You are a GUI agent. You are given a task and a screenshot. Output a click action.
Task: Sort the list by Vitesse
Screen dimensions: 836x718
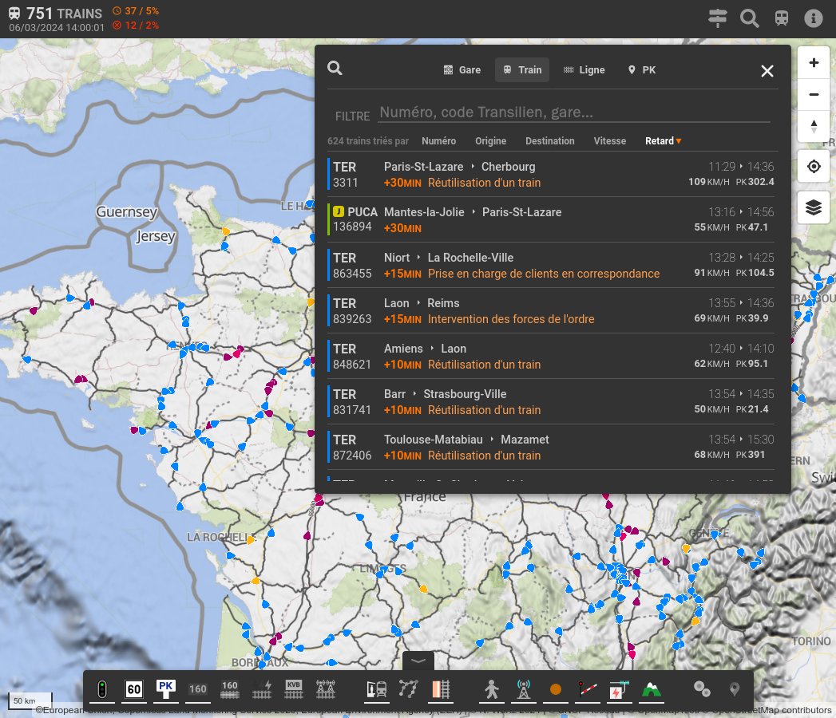pos(609,141)
